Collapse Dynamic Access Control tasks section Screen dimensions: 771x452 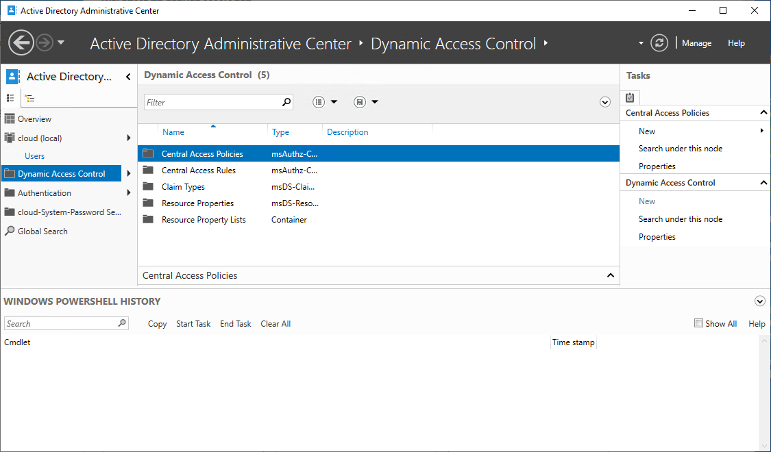(763, 182)
